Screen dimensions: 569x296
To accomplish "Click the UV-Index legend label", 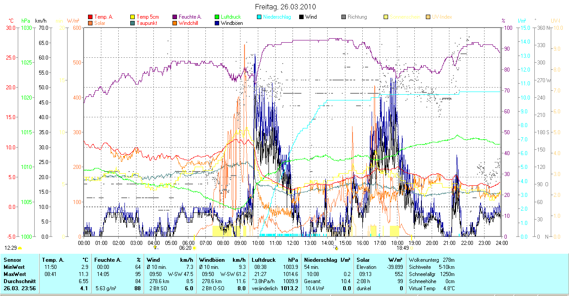I will (442, 17).
